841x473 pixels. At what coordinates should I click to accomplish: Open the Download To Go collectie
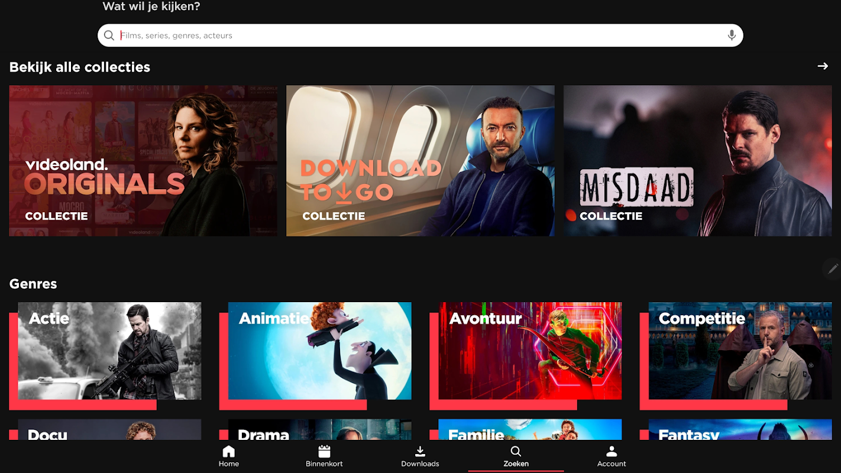[x=420, y=161]
